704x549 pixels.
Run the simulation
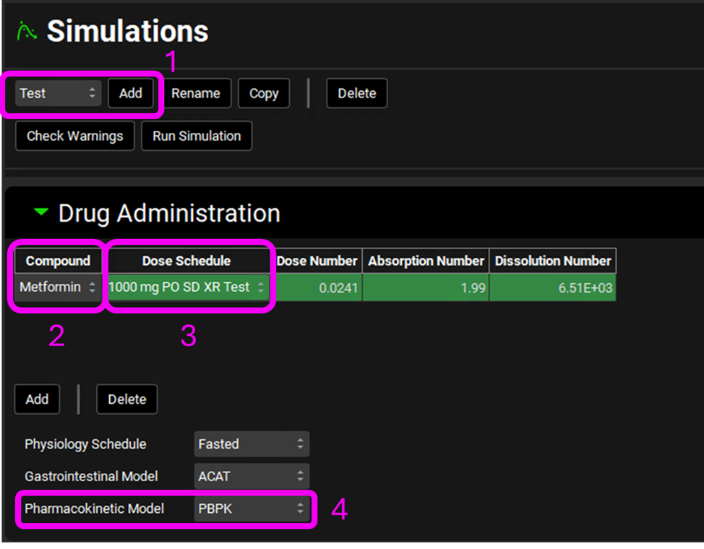click(x=197, y=136)
